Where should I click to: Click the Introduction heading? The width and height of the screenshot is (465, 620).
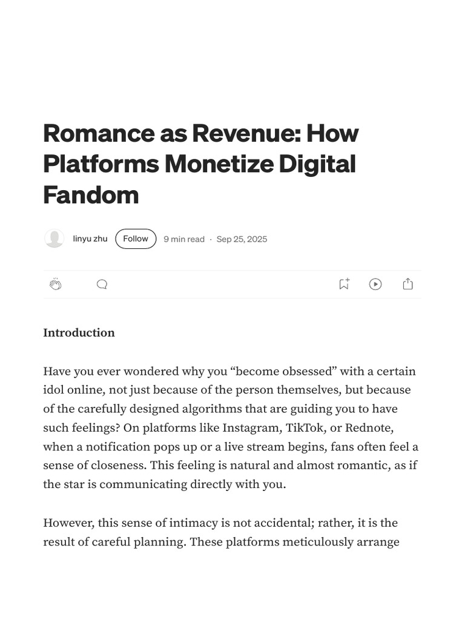[x=79, y=332]
